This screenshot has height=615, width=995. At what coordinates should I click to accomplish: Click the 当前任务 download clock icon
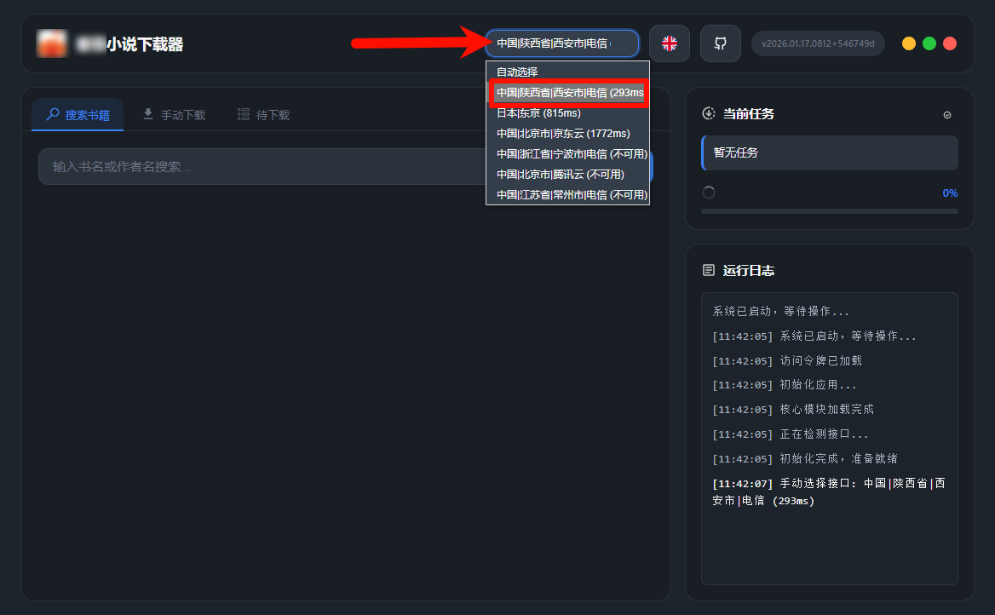pyautogui.click(x=708, y=113)
